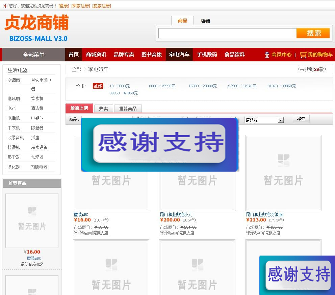
Task: Open the 饮水机 category
Action: (x=37, y=98)
